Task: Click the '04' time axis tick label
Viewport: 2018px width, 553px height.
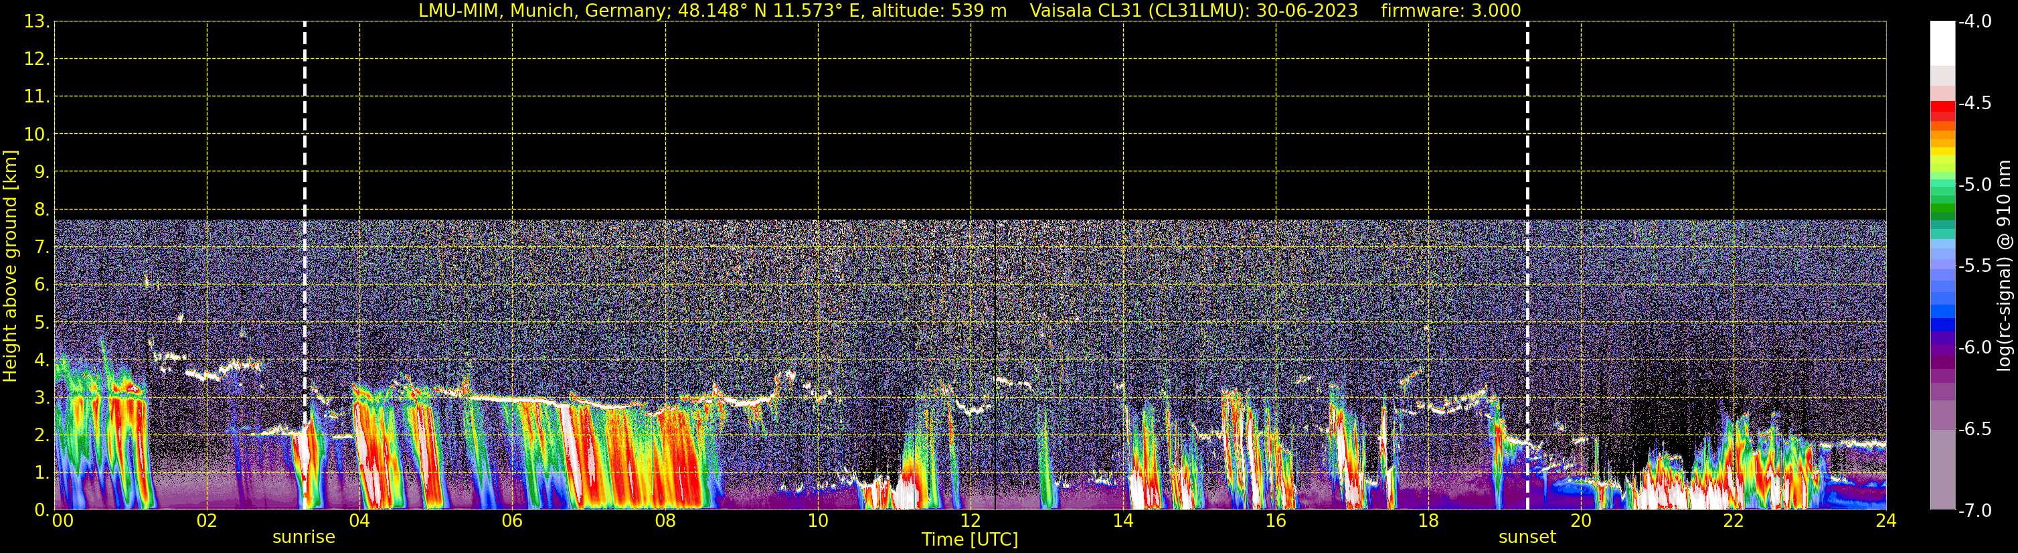Action: (359, 521)
